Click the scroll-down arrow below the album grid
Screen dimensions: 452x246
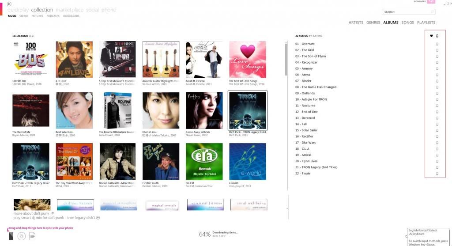tap(287, 208)
